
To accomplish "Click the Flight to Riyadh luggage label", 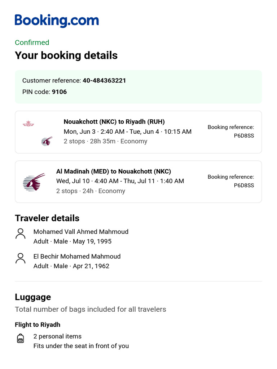I will point(38,325).
